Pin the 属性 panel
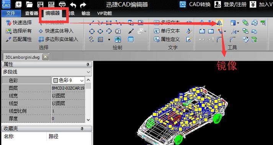The height and width of the screenshot is (145, 273). (88, 65)
